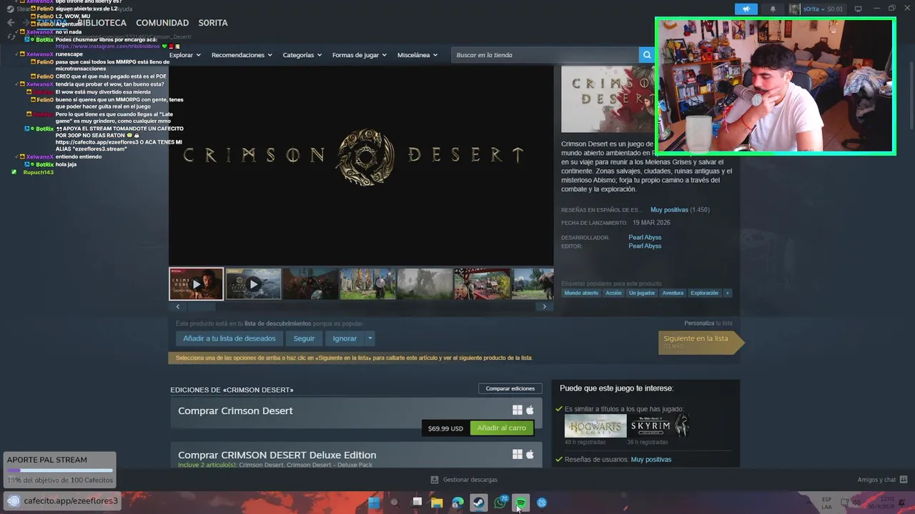Open the S0RITA profile tab
This screenshot has height=514, width=915.
pos(213,23)
